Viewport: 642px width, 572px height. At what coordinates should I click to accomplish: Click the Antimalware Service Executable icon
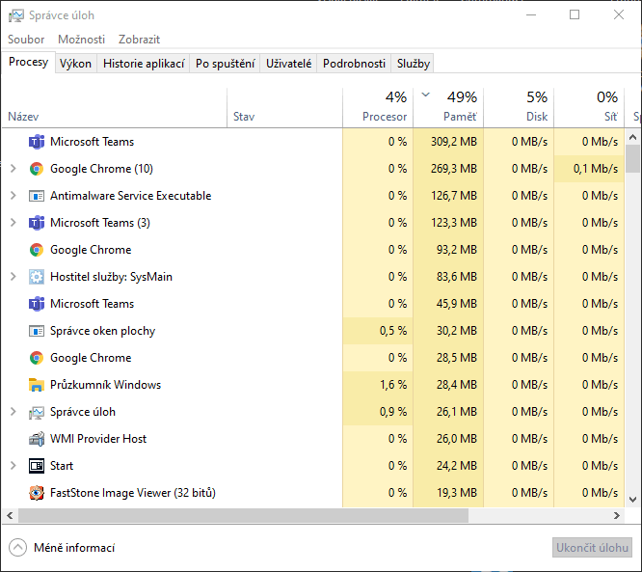[x=37, y=196]
